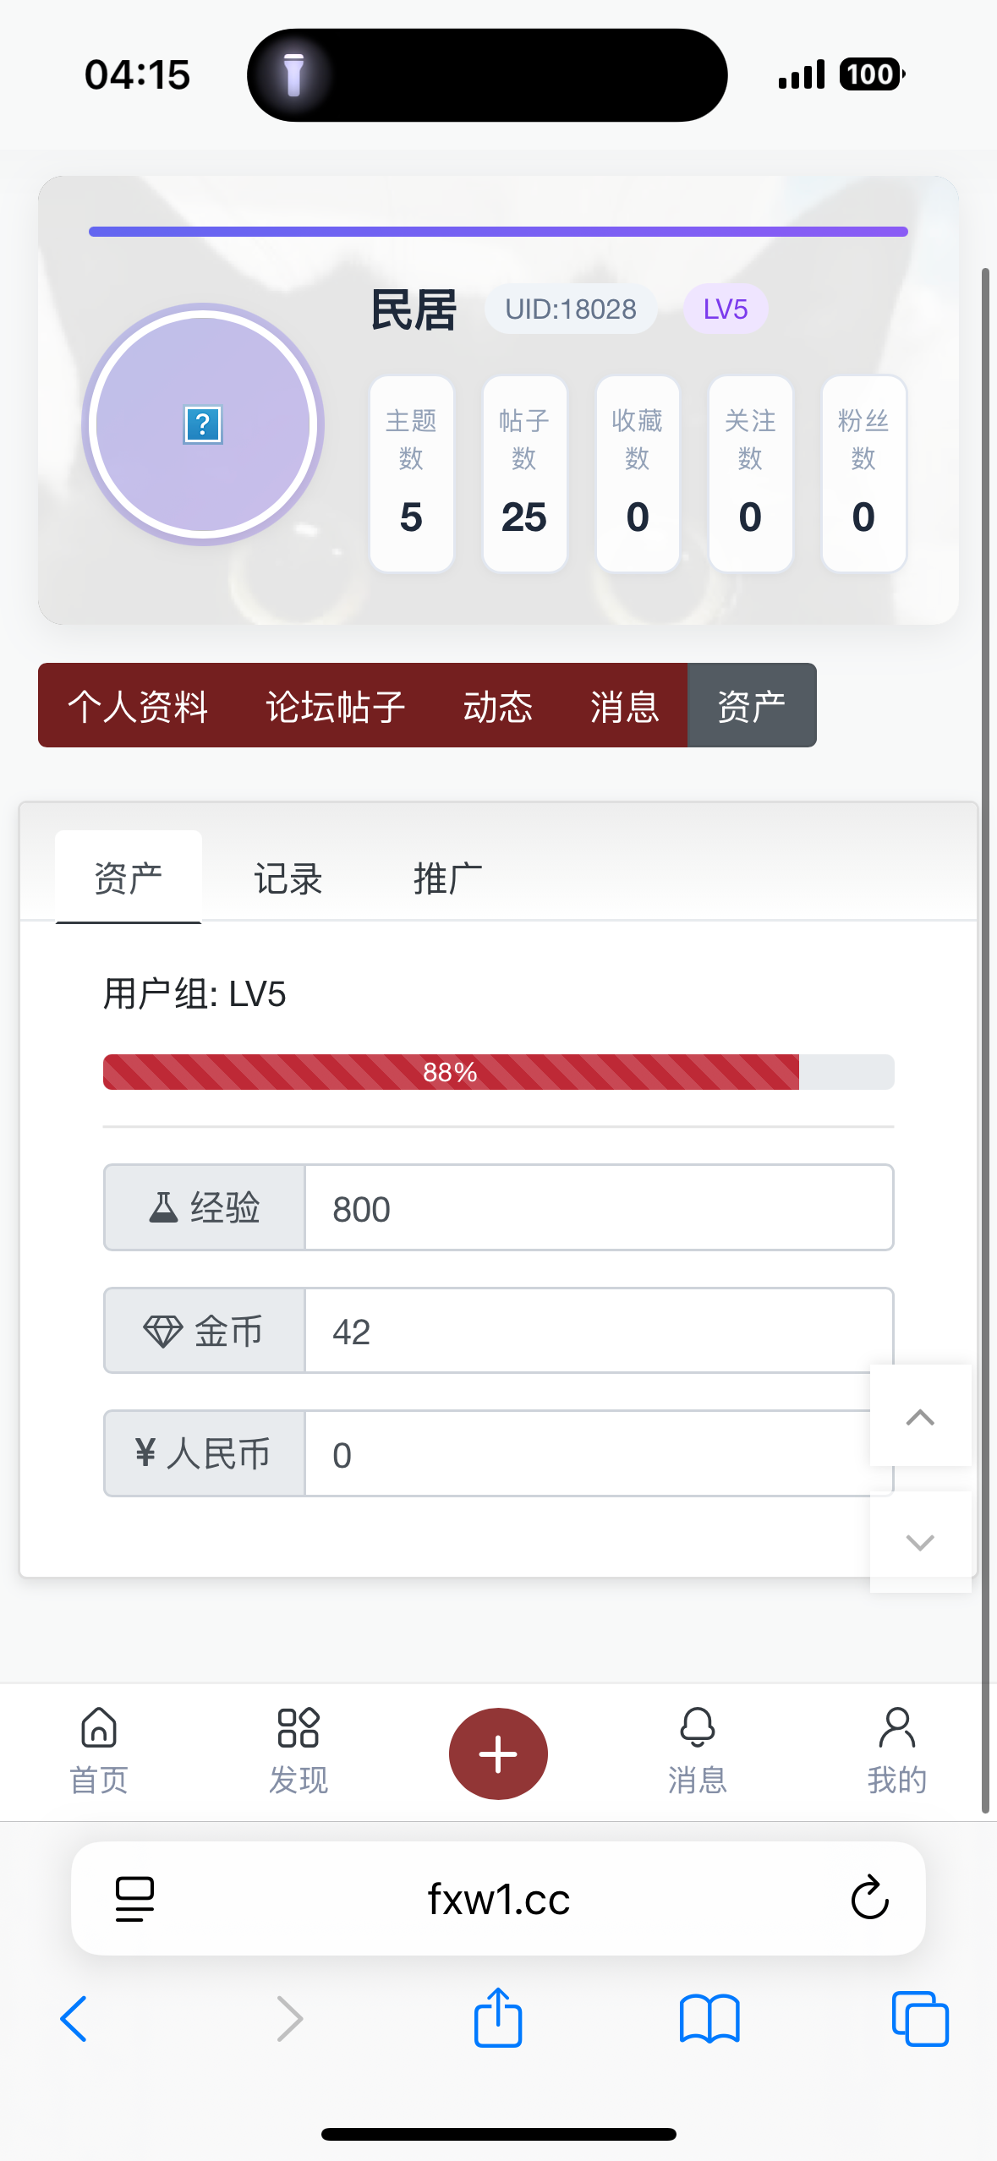Image resolution: width=997 pixels, height=2161 pixels.
Task: Click the 金币 value field
Action: point(598,1332)
